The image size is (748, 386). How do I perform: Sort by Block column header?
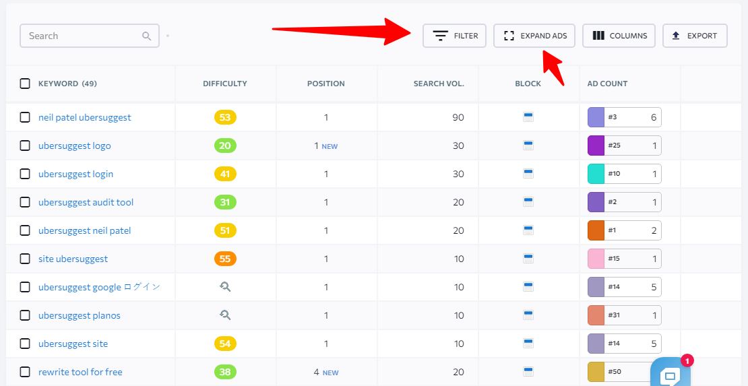pyautogui.click(x=528, y=84)
